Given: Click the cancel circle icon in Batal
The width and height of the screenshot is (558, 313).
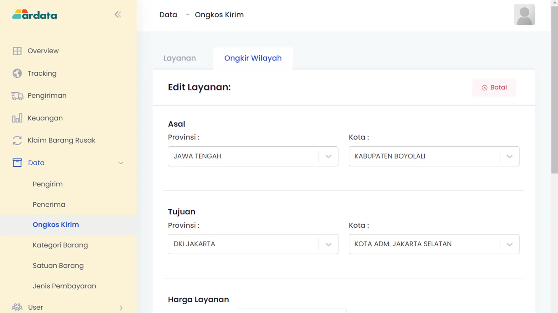Looking at the screenshot, I should pos(484,88).
